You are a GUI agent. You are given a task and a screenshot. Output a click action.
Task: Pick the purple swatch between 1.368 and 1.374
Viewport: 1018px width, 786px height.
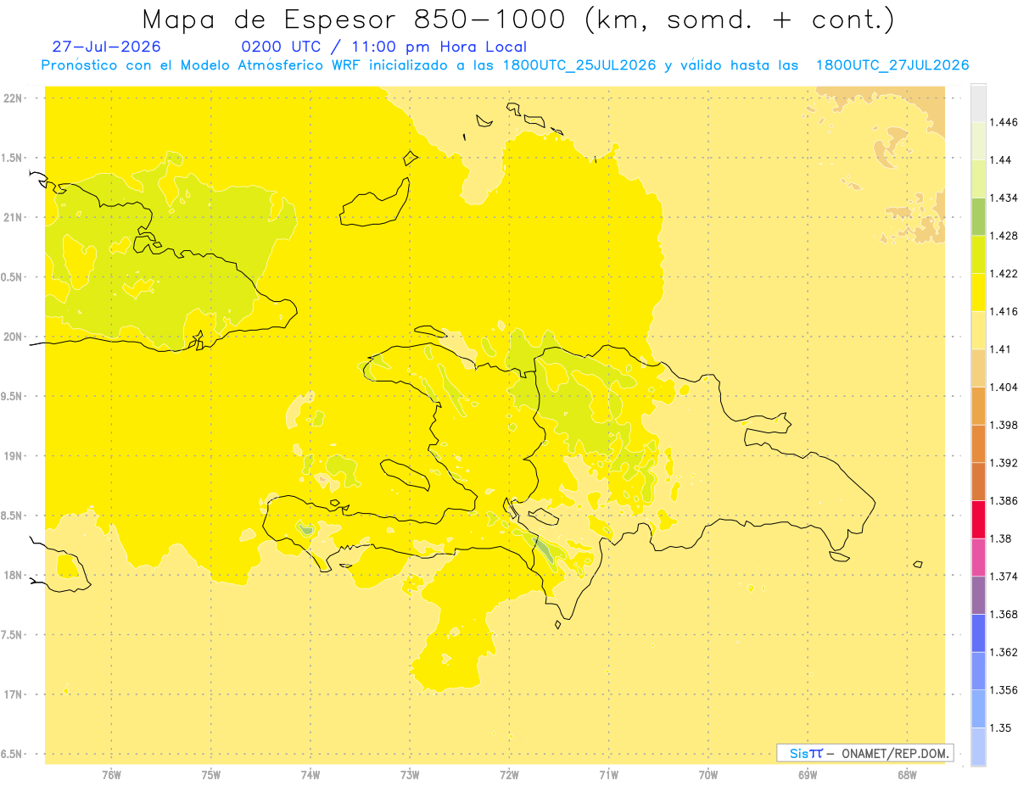tap(978, 595)
